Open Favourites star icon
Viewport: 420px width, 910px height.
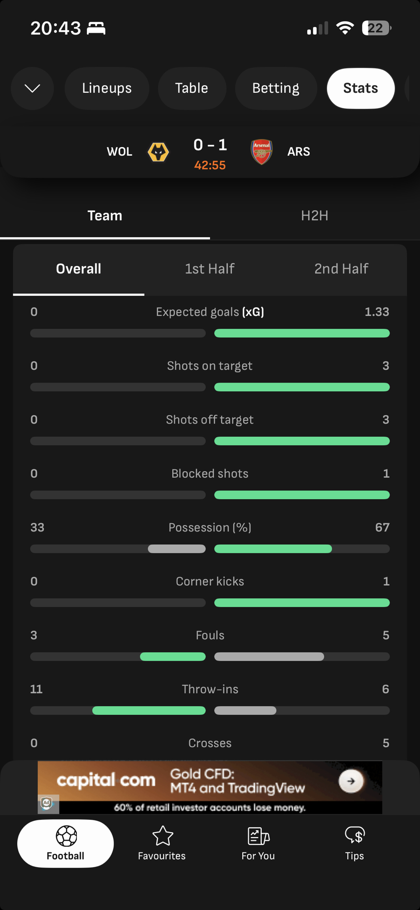[x=162, y=836]
